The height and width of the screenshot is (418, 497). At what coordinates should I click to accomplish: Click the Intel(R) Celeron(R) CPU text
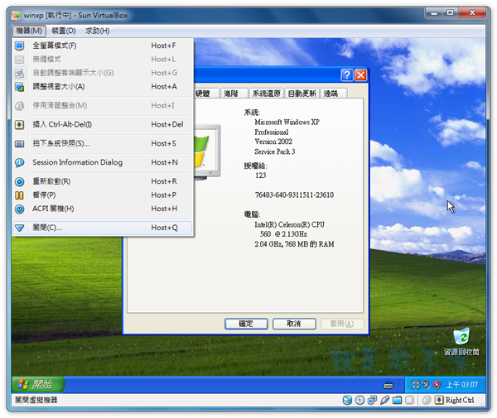click(290, 224)
